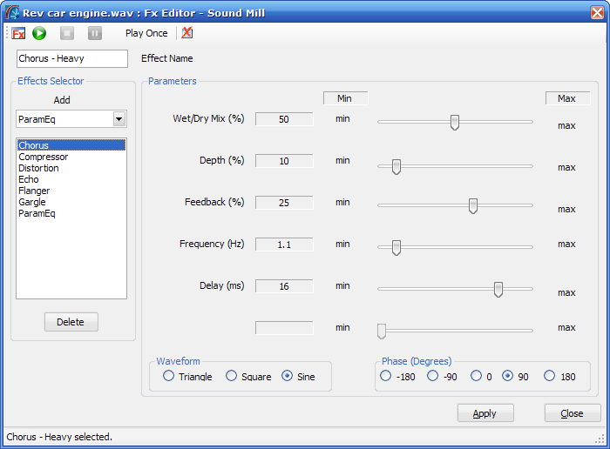Click the status bar resize grip
The height and width of the screenshot is (449, 610).
600,439
